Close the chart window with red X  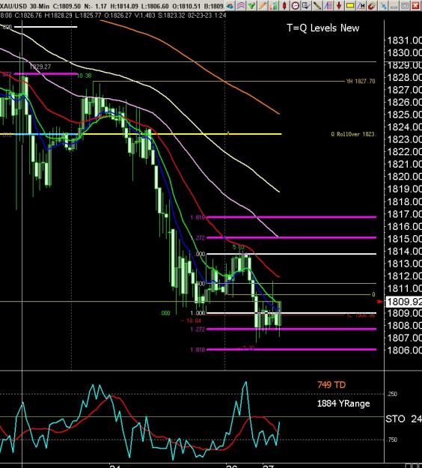coord(415,5)
